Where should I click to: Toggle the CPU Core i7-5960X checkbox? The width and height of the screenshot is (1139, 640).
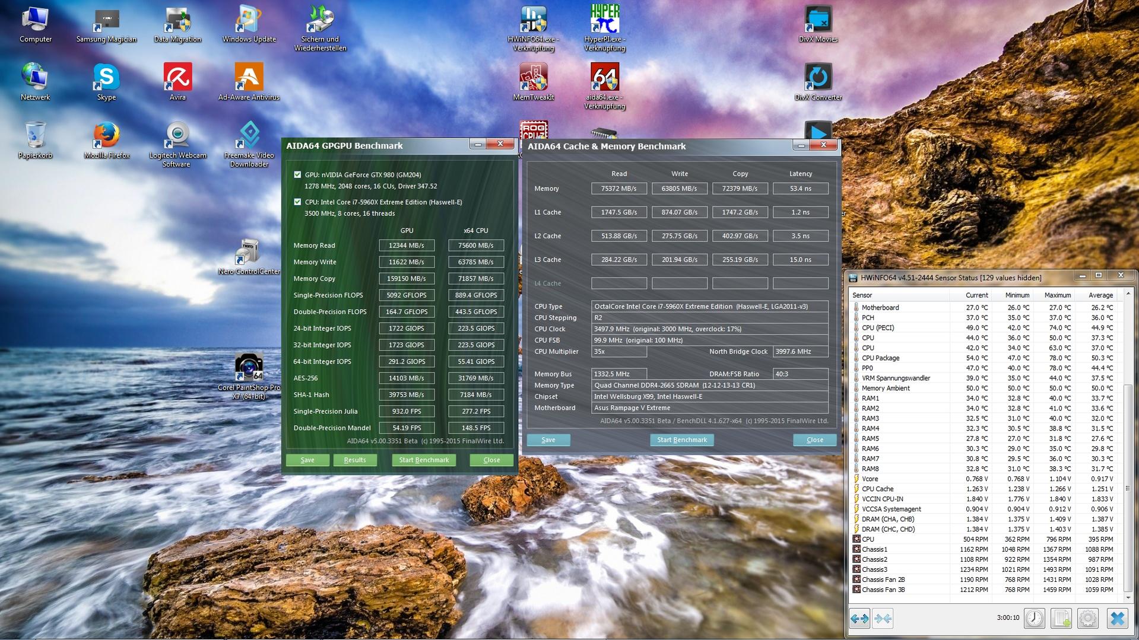coord(297,202)
